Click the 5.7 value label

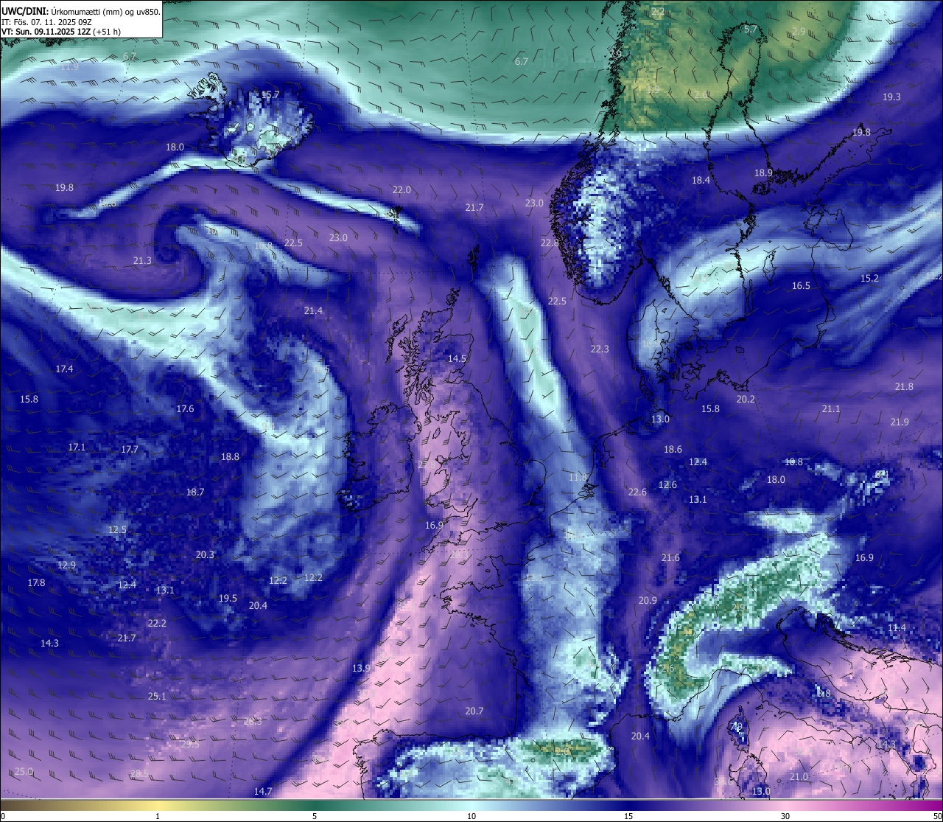751,29
